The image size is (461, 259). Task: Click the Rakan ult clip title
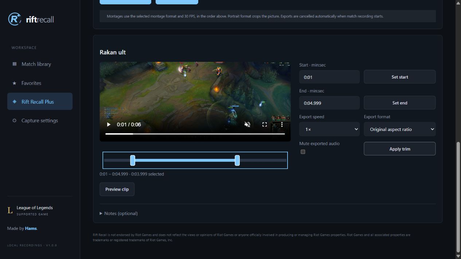(113, 52)
